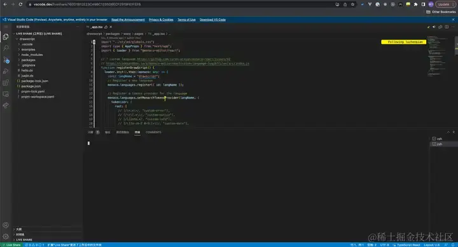This screenshot has height=247, width=458.
Task: Open the Search view in activity bar
Action: (6, 48)
